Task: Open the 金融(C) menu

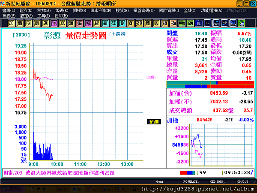Action: (190, 11)
